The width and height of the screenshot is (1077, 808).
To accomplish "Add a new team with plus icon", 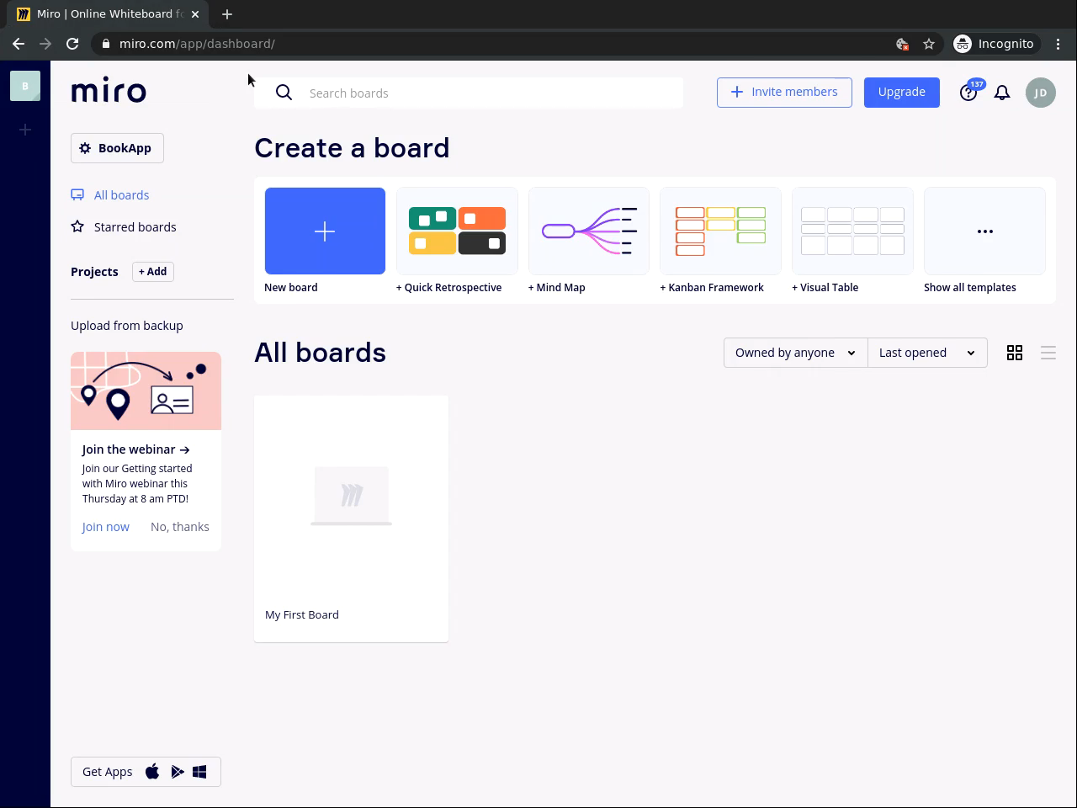I will 25,130.
